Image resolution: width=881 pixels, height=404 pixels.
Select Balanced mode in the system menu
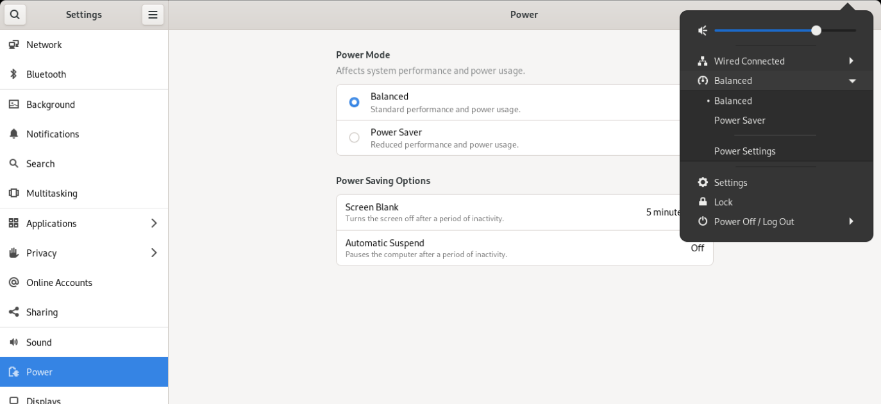coord(733,101)
